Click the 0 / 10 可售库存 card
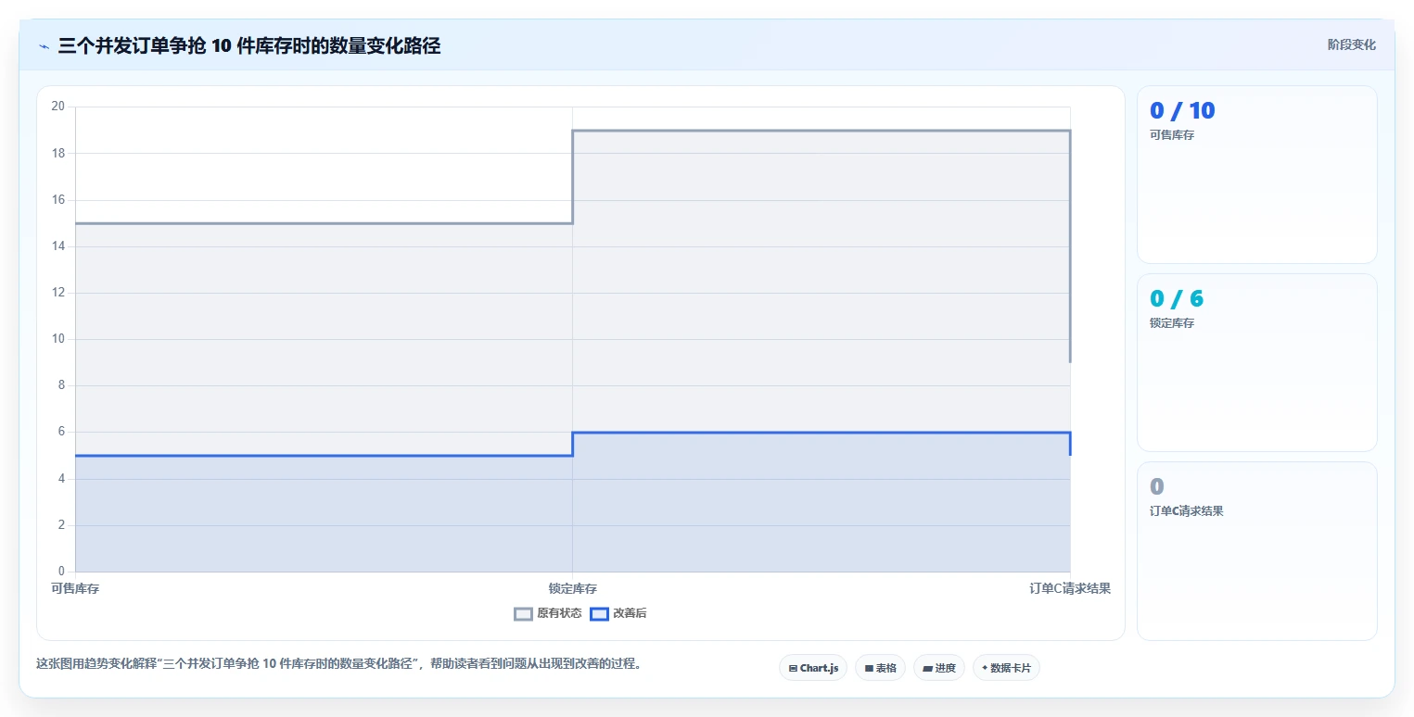Image resolution: width=1414 pixels, height=717 pixels. click(1256, 175)
